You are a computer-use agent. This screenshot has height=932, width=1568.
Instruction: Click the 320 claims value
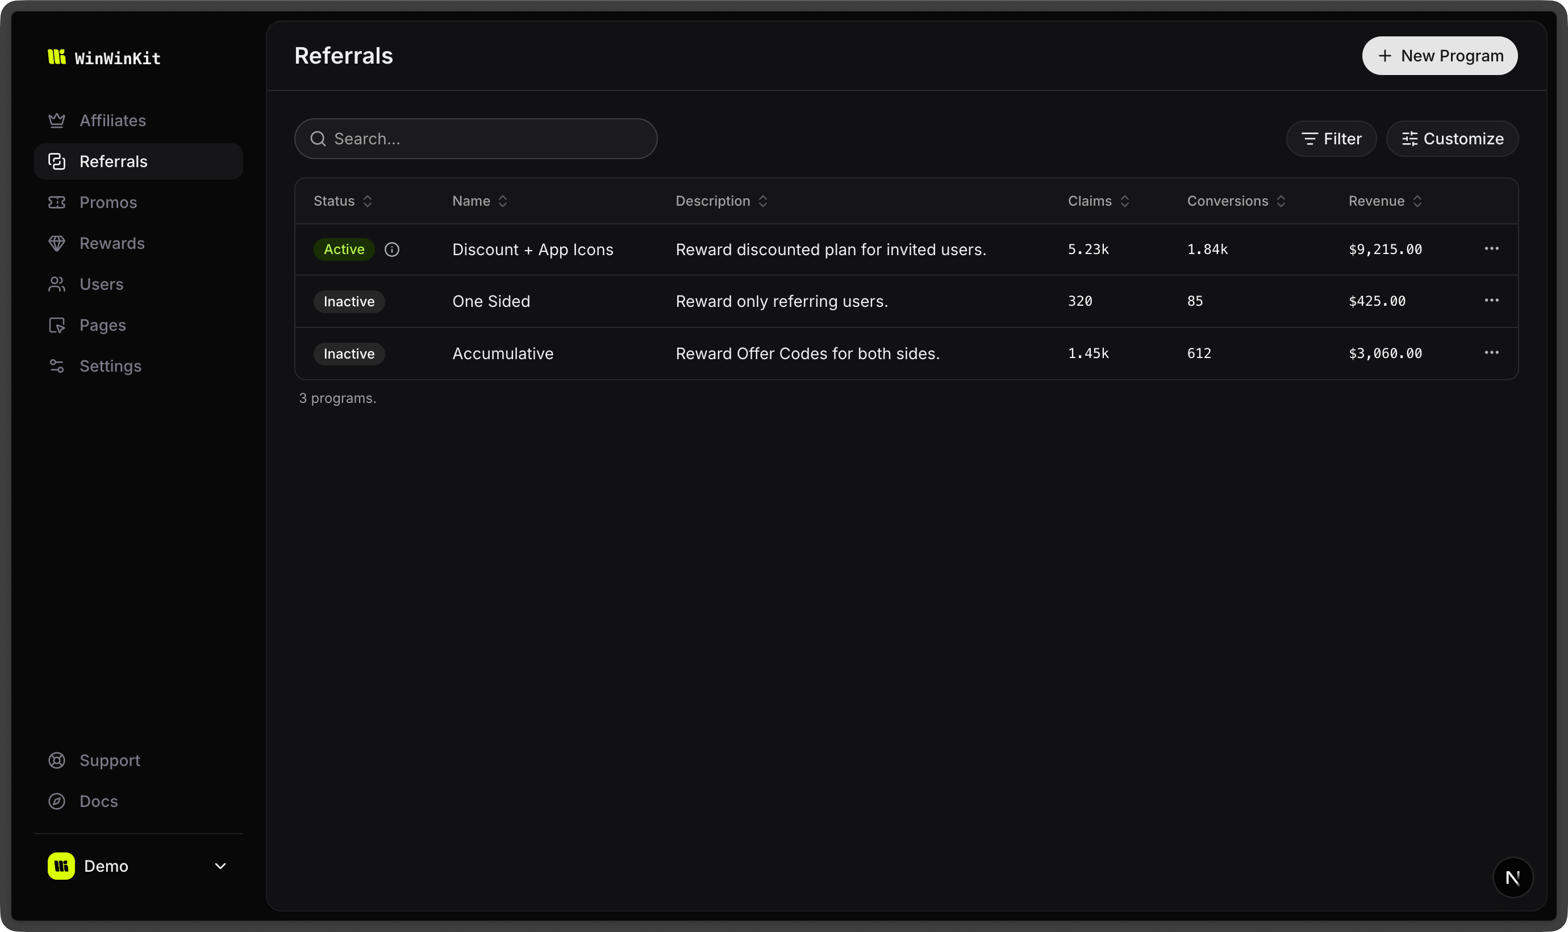pos(1079,301)
